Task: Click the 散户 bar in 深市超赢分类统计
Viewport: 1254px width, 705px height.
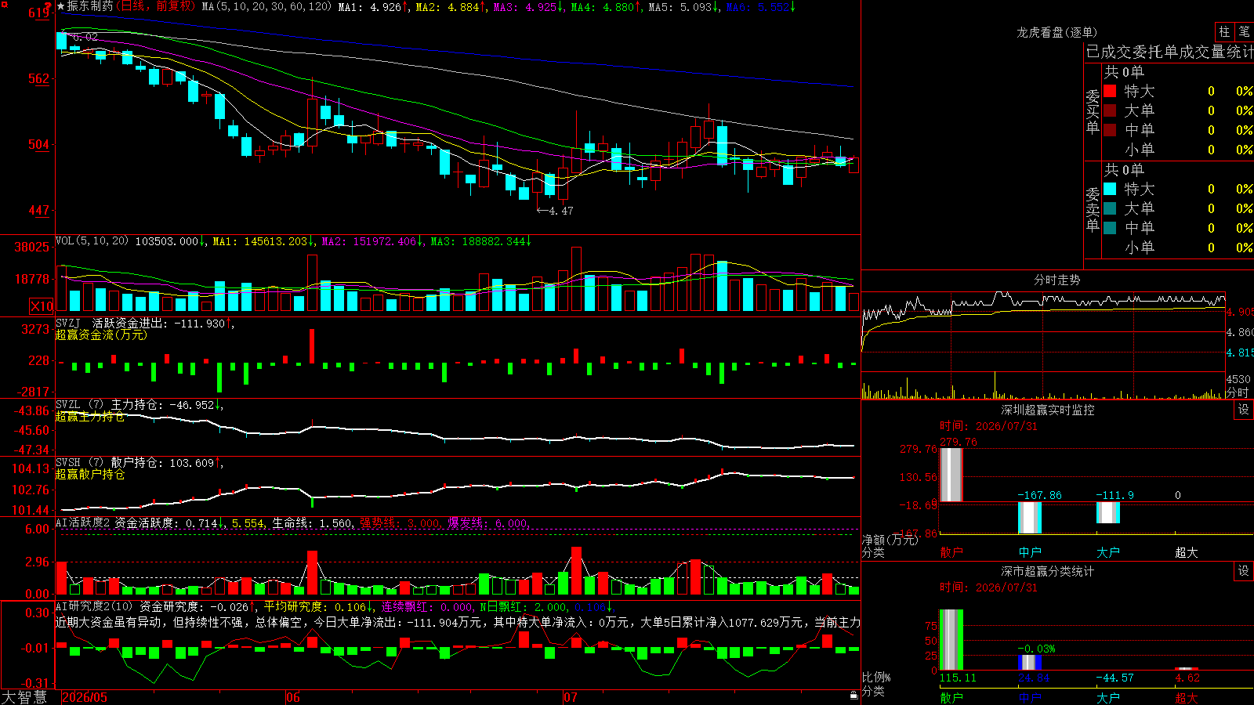Action: click(951, 640)
